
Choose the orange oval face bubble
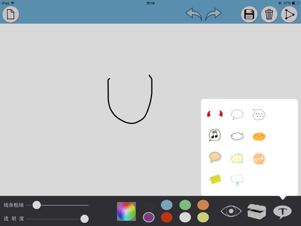pyautogui.click(x=259, y=136)
